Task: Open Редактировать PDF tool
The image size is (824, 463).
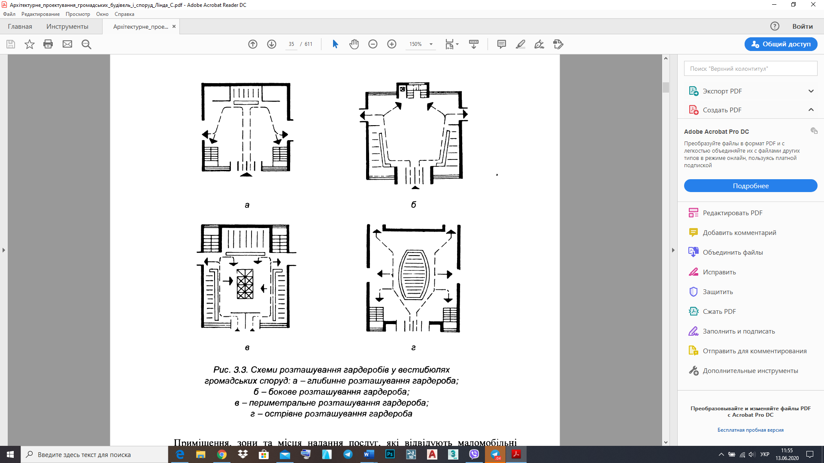Action: coord(733,213)
